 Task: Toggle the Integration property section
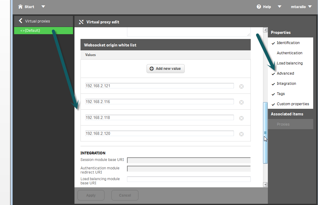[x=290, y=84]
